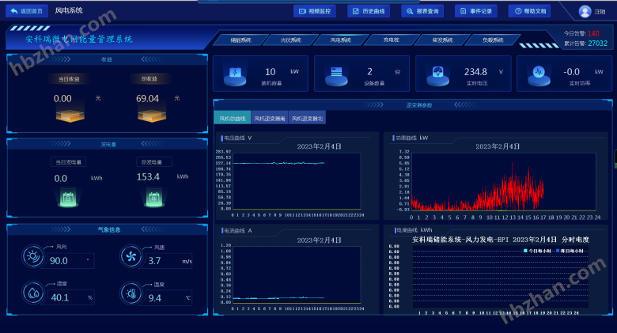Click the humidity droplet icon
Image resolution: width=617 pixels, height=333 pixels.
tap(34, 293)
